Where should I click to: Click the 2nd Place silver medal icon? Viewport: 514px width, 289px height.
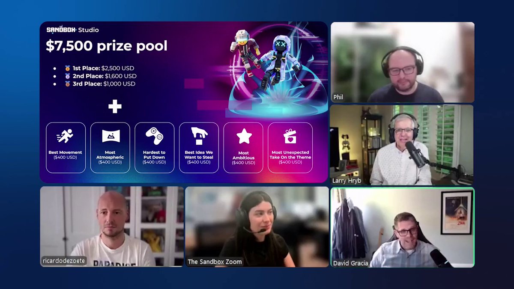click(x=67, y=76)
